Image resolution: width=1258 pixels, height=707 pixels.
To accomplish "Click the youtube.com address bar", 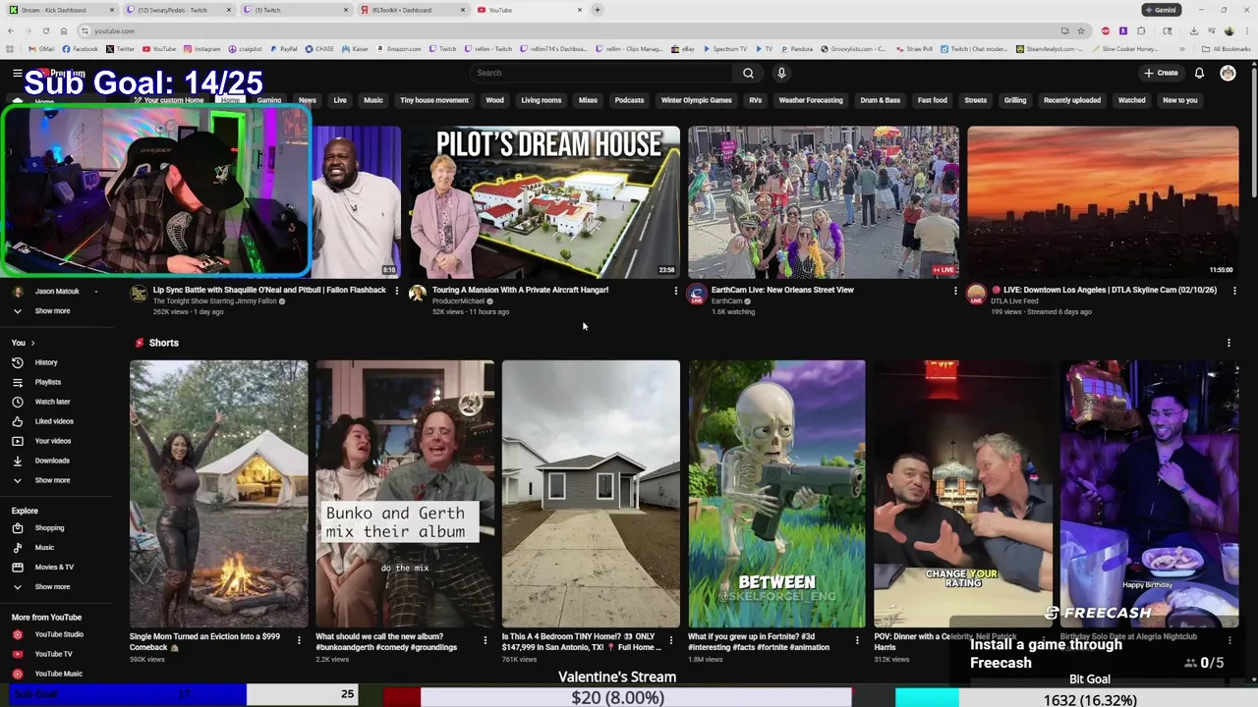I will click(570, 30).
